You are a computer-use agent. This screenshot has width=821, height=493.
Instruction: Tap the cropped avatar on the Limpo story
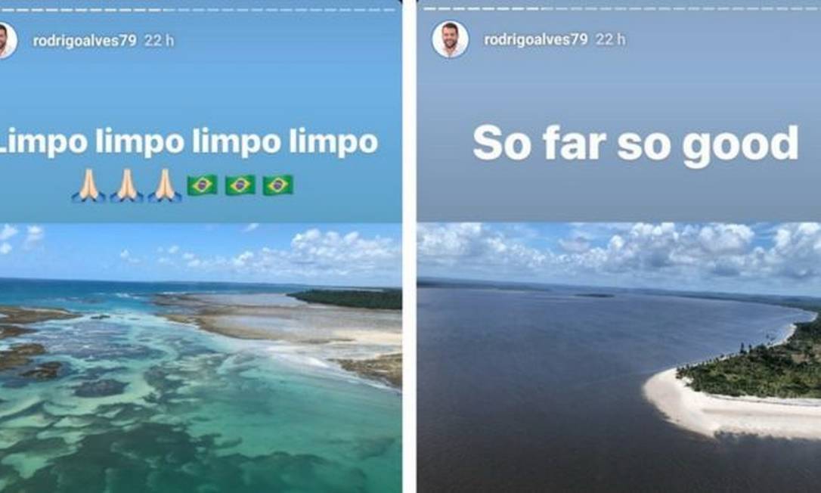coord(8,40)
